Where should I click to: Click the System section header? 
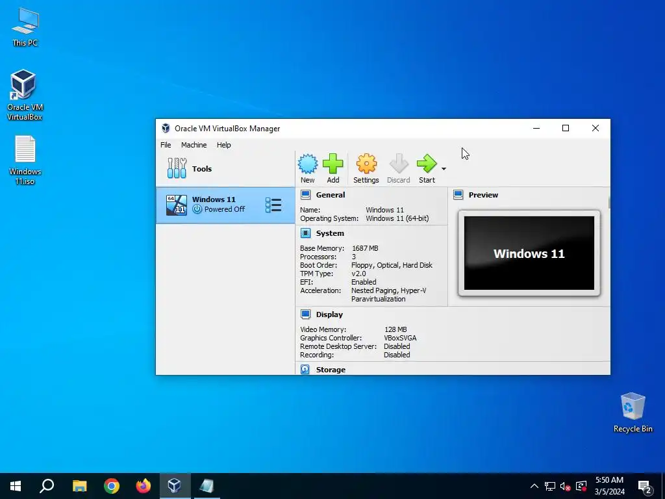click(330, 233)
